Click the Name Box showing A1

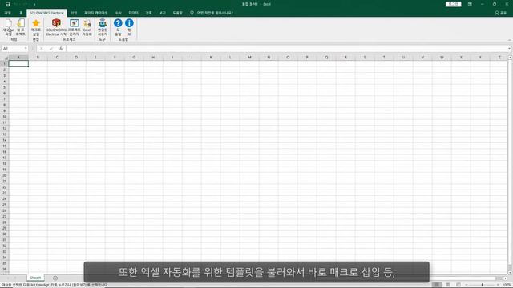(x=13, y=48)
